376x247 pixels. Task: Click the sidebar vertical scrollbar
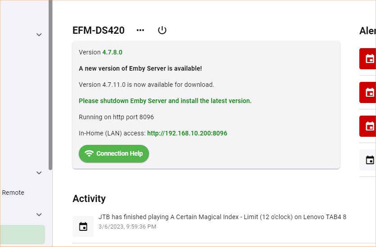click(x=50, y=85)
